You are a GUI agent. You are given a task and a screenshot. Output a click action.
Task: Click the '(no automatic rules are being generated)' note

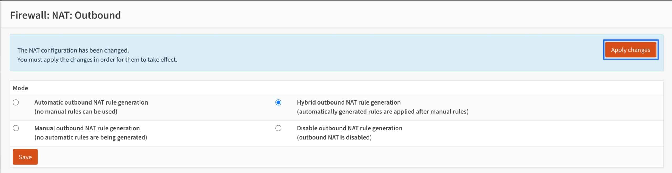[x=91, y=137]
